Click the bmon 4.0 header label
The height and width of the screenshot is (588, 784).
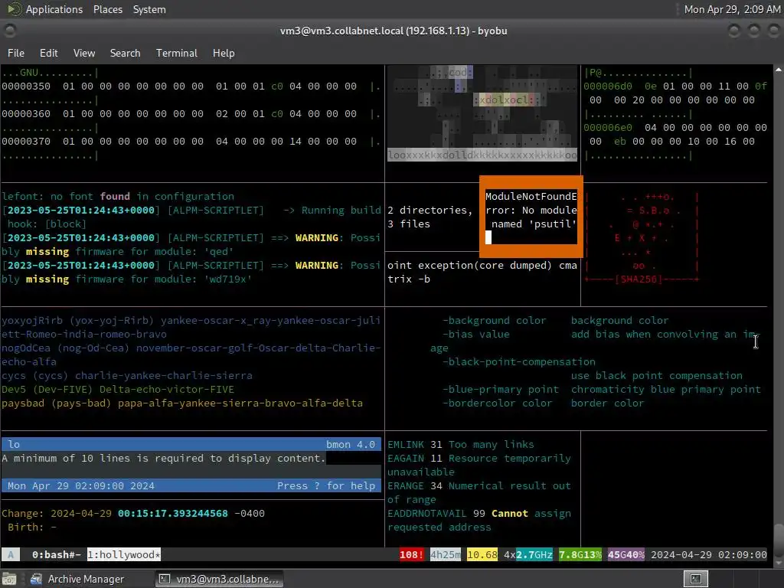point(350,445)
